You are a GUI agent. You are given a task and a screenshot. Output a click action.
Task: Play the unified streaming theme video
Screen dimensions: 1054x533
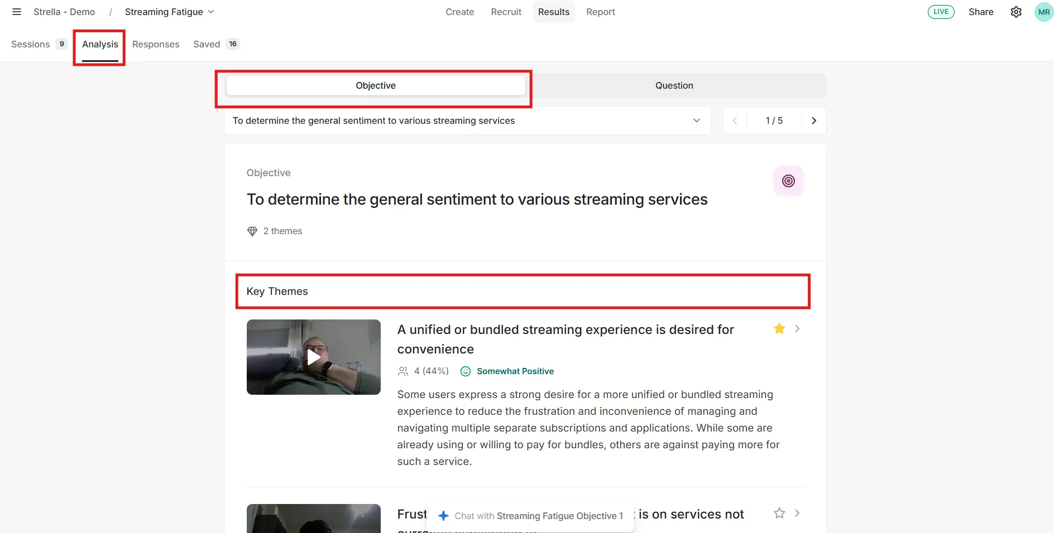coord(314,357)
